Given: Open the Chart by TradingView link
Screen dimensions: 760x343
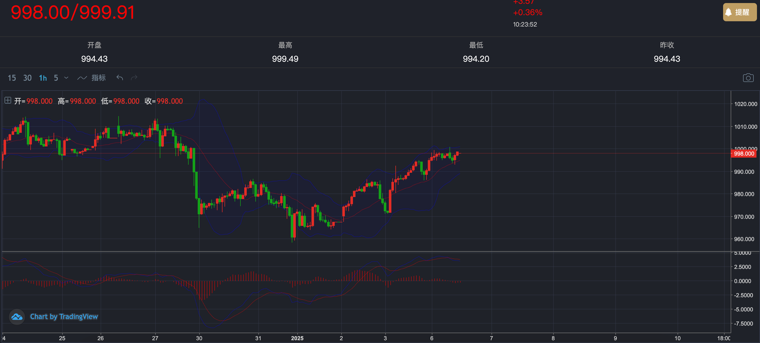Looking at the screenshot, I should pyautogui.click(x=64, y=317).
